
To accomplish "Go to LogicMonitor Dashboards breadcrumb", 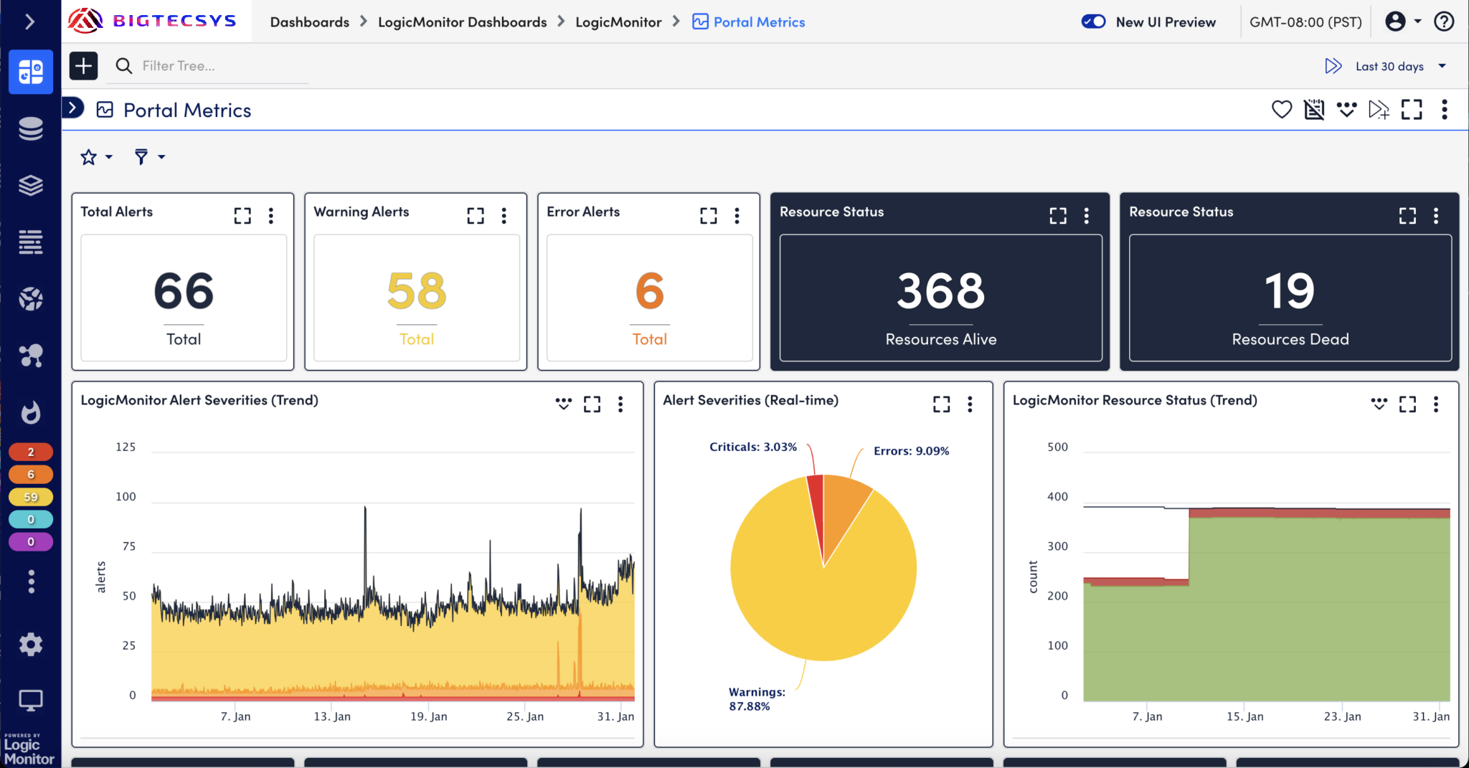I will tap(462, 22).
